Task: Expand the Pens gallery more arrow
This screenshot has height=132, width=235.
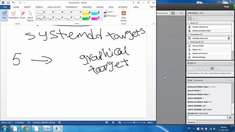Action: pyautogui.click(x=101, y=19)
